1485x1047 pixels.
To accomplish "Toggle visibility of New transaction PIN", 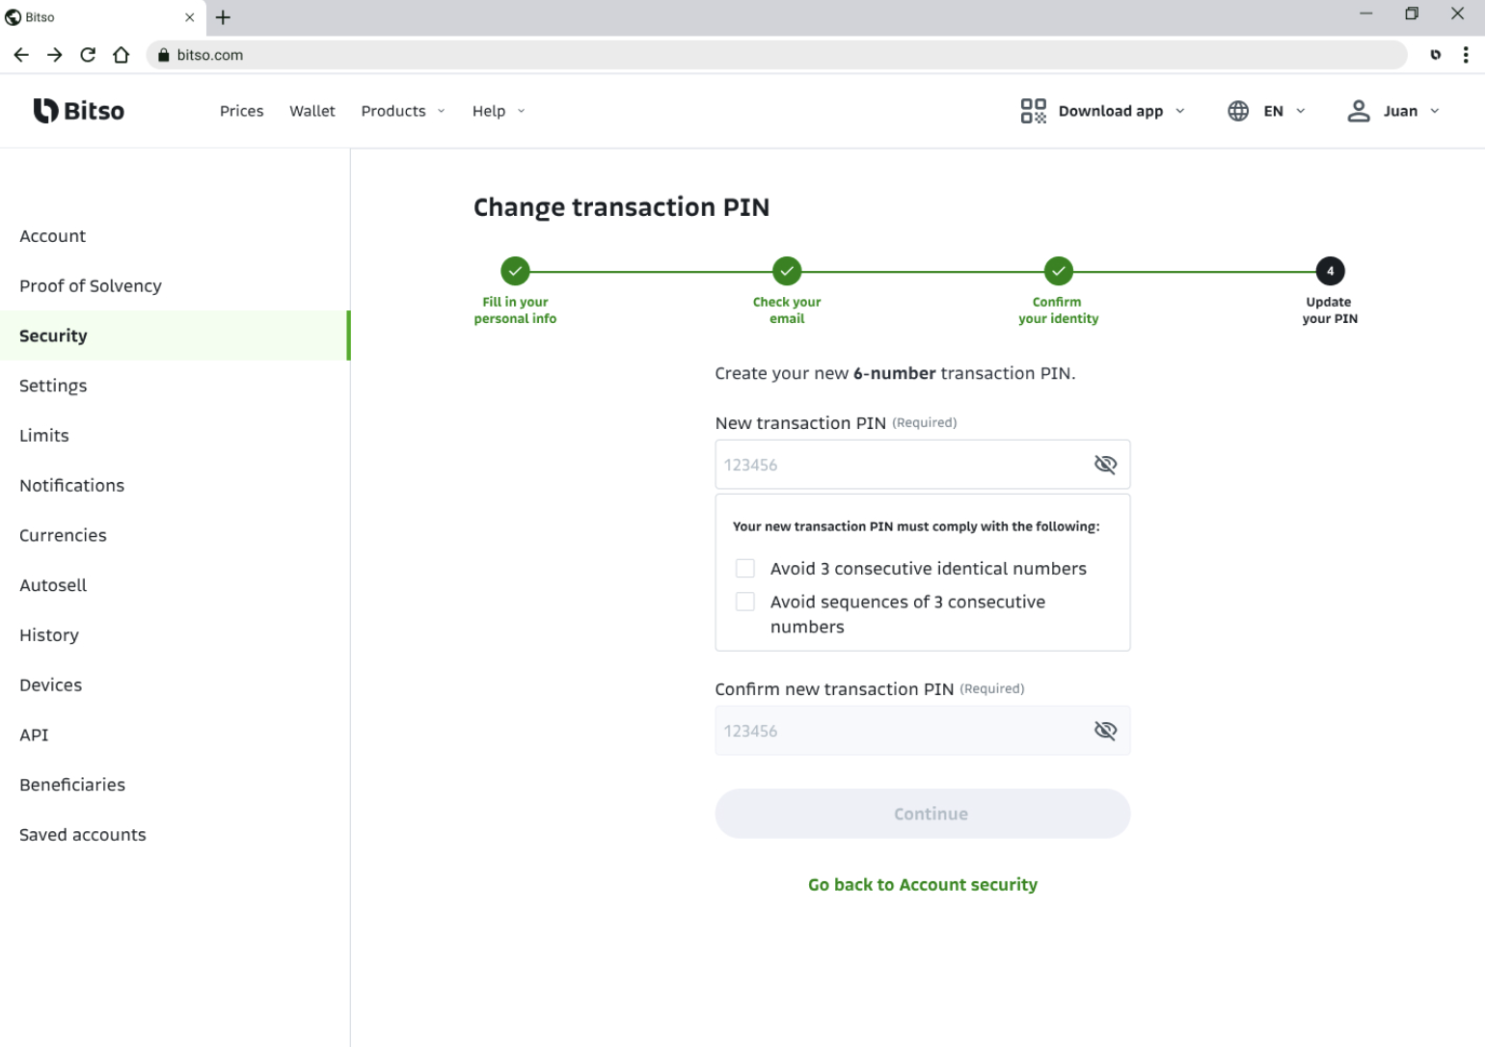I will tap(1105, 465).
